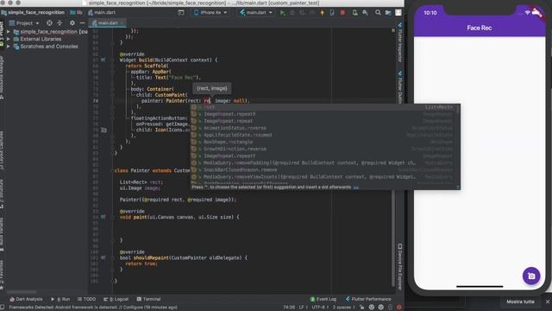Select the ImageRepeat.repeatX suggestion
552x311 pixels.
tap(324, 114)
